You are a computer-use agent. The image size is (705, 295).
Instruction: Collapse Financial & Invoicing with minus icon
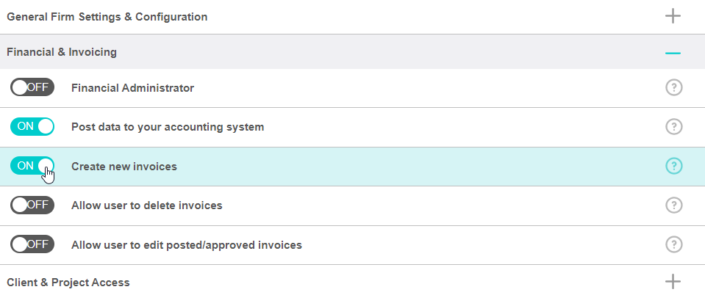click(x=673, y=53)
